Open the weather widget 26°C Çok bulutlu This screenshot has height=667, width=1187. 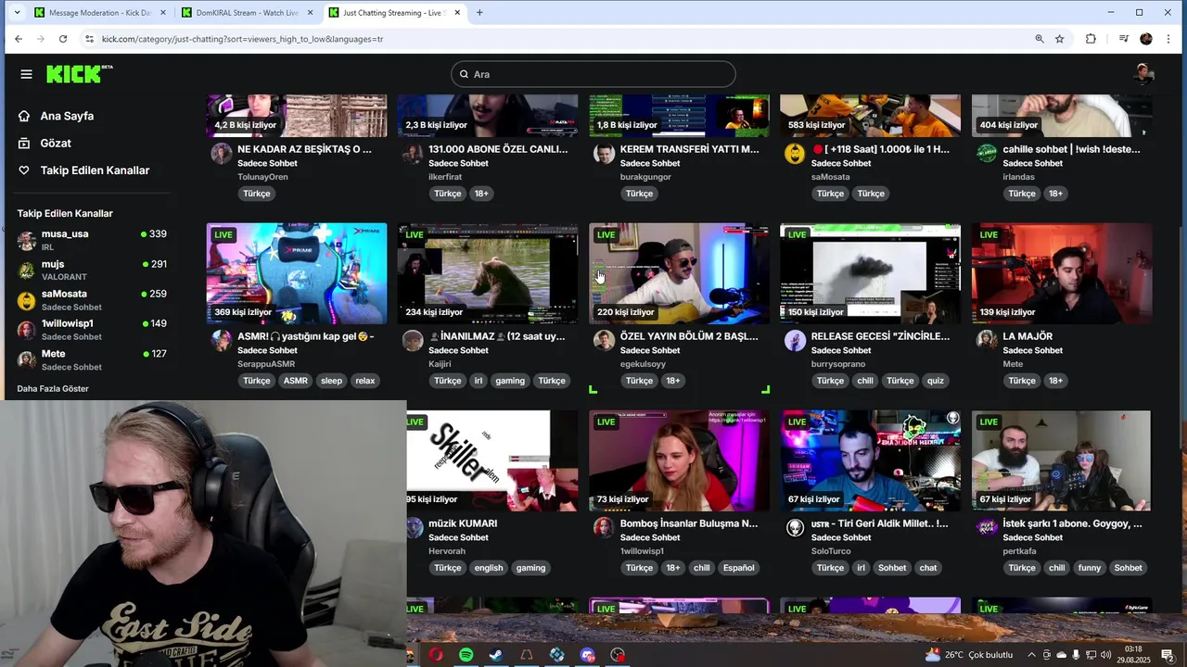[969, 655]
